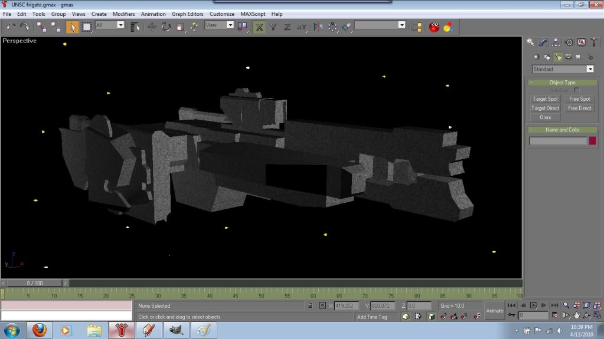Toggle the Angle Snap magnet
Screen dimensions: 604x339
pos(454,316)
